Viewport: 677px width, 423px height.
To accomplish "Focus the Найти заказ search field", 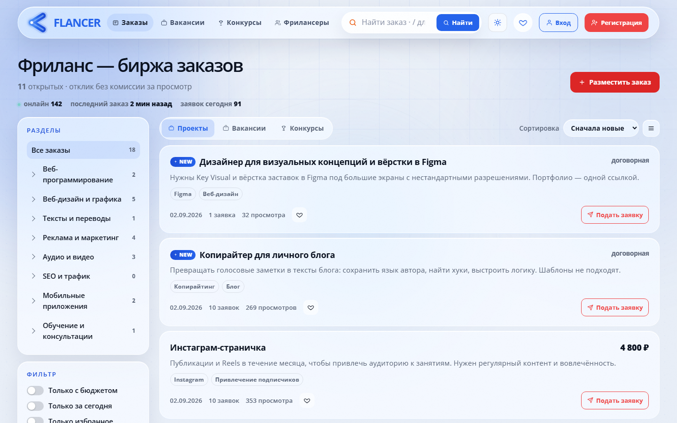I will pyautogui.click(x=394, y=23).
